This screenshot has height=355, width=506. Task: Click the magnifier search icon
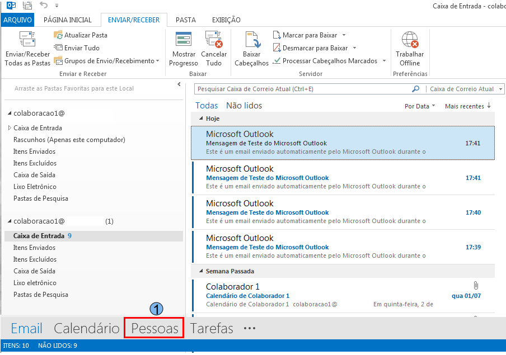point(416,89)
